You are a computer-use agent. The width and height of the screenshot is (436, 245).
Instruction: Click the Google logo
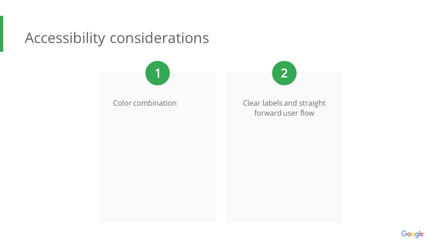pos(412,234)
